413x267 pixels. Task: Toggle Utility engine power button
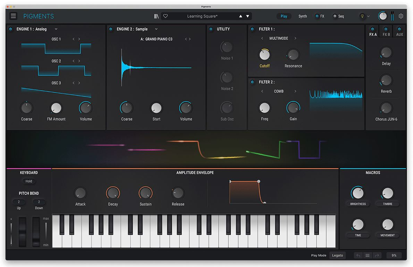211,29
